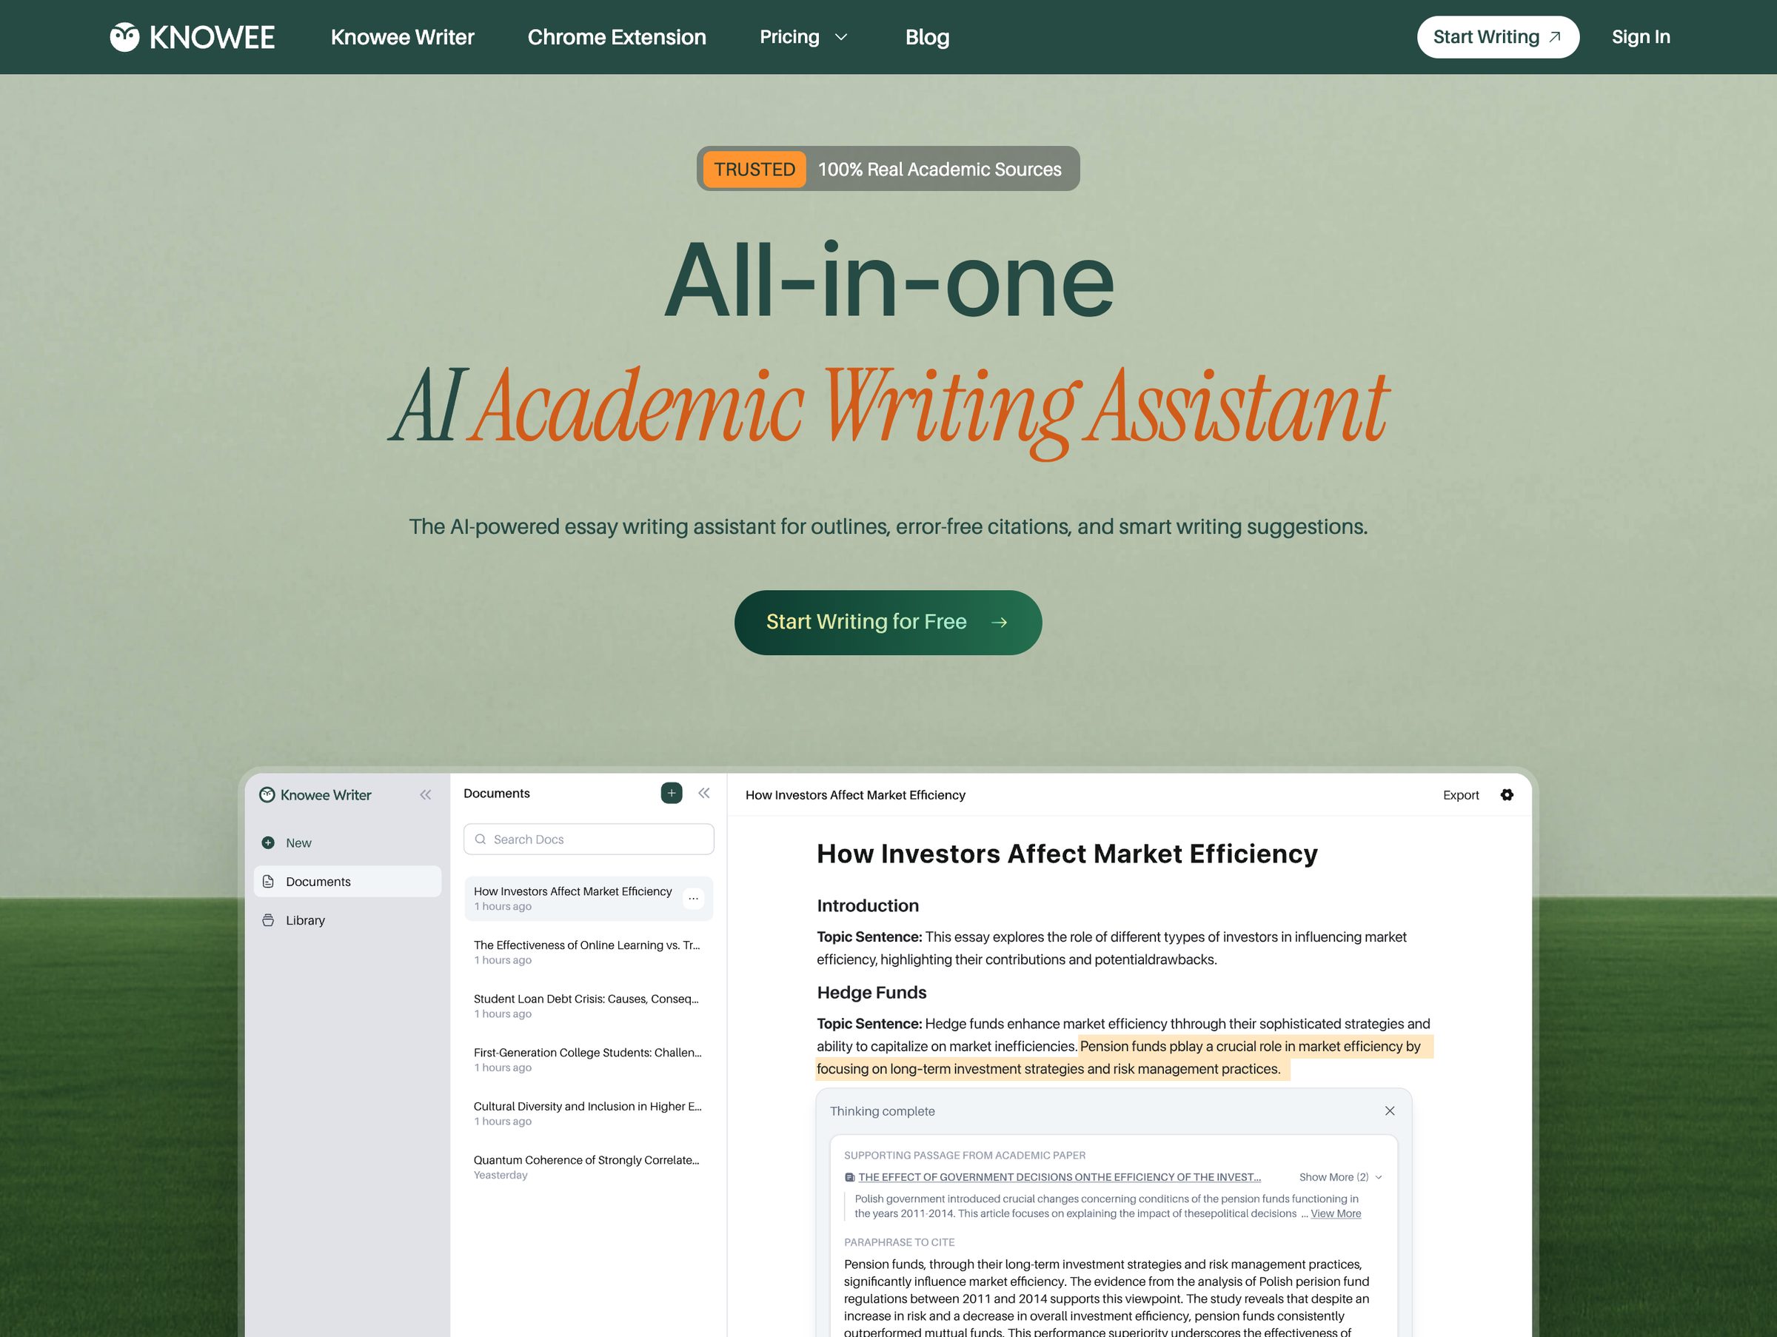Click the New plus icon in the sidebar

click(267, 842)
